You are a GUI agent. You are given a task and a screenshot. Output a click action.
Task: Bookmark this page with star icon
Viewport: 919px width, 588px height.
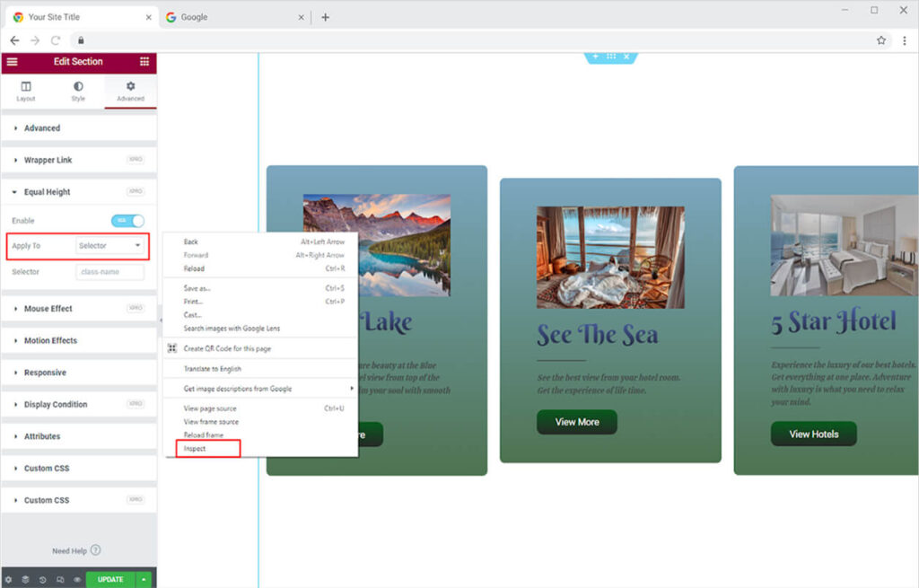[x=881, y=40]
